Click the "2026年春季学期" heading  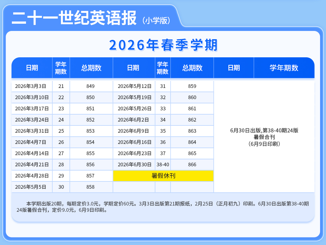[163, 45]
